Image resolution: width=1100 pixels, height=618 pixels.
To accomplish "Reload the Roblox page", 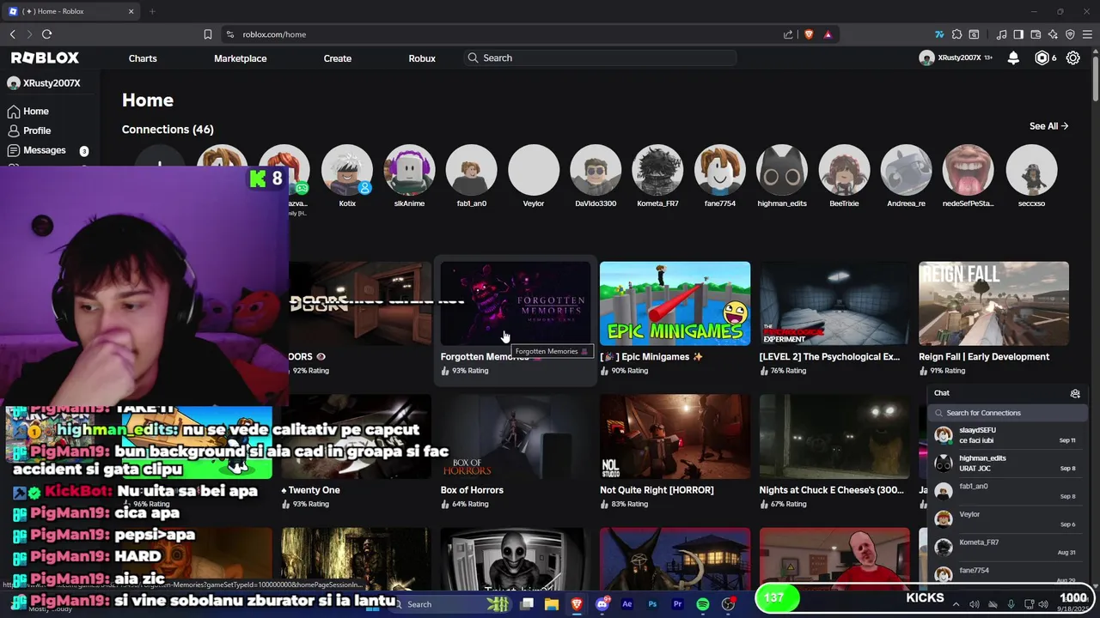I will (46, 34).
